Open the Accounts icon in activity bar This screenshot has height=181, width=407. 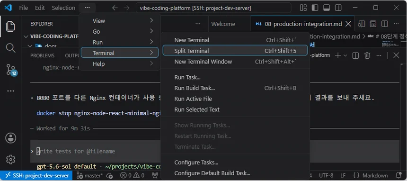pos(10,138)
